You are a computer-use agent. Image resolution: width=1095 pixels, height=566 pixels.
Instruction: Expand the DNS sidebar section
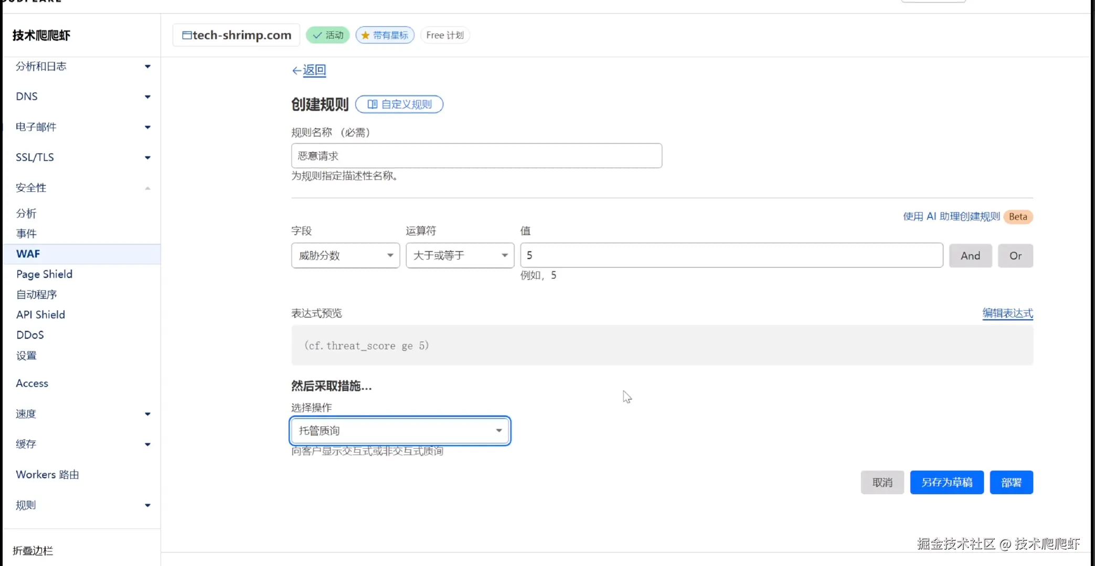147,97
